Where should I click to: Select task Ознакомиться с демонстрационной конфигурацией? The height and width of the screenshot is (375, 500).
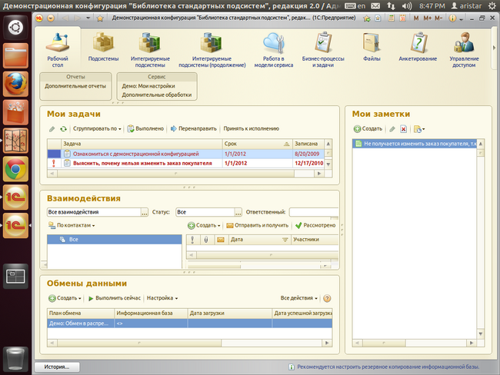136,154
